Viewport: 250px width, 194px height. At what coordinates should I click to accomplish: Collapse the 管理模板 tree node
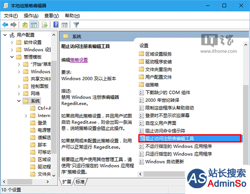click(x=12, y=57)
